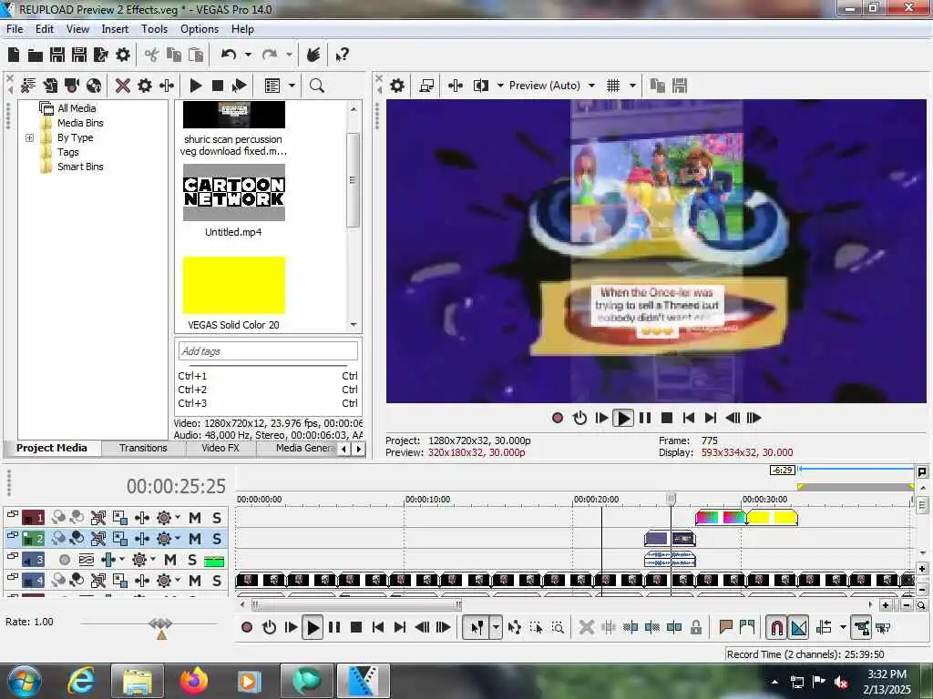The height and width of the screenshot is (699, 933).
Task: Select Media Bins folder in tree
Action: click(80, 123)
